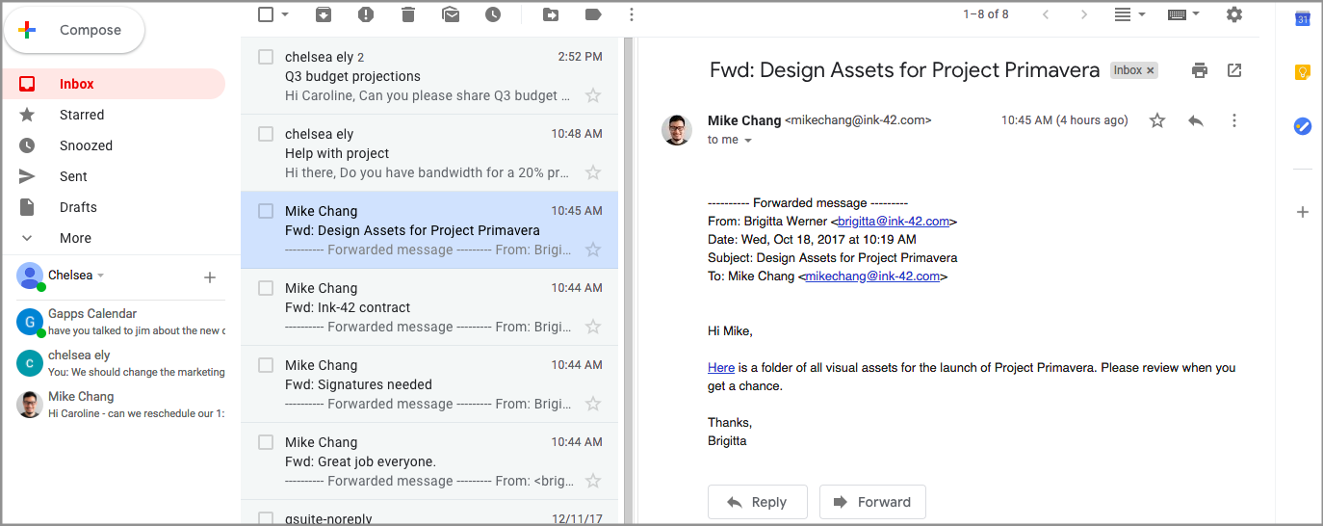Go to newer messages arrow

1046,14
